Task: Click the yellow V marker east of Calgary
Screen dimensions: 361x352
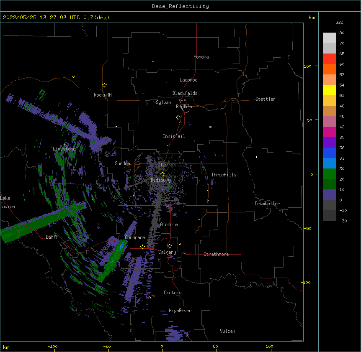Action: [180, 244]
